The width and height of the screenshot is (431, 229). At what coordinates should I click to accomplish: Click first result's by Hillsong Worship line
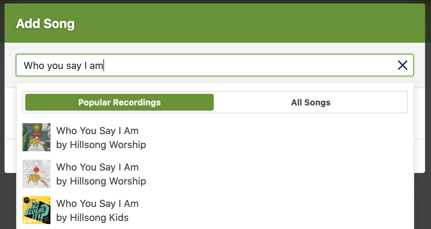click(x=101, y=145)
